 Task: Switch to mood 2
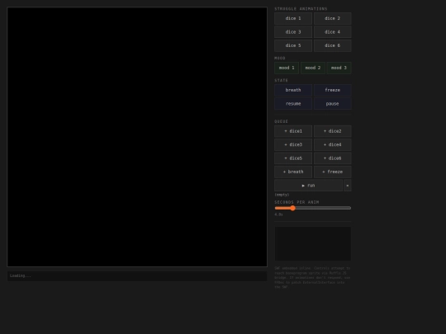tap(312, 68)
